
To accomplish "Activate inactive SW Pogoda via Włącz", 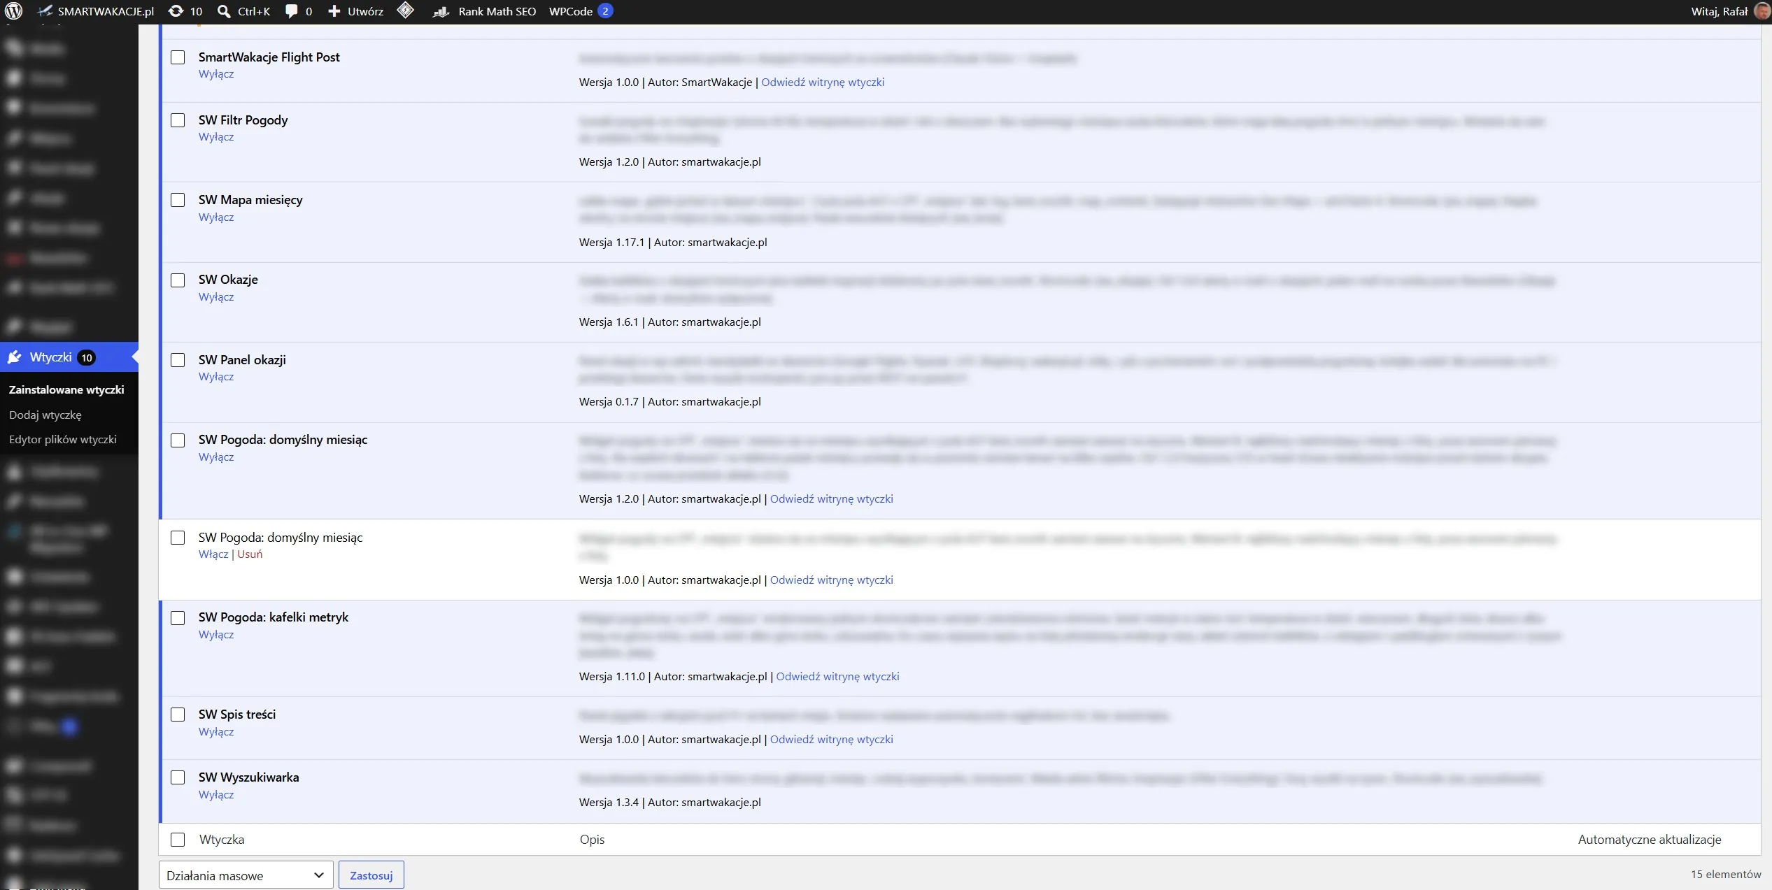I will click(x=213, y=554).
